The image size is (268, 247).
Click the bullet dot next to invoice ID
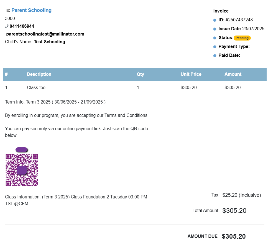click(x=215, y=20)
